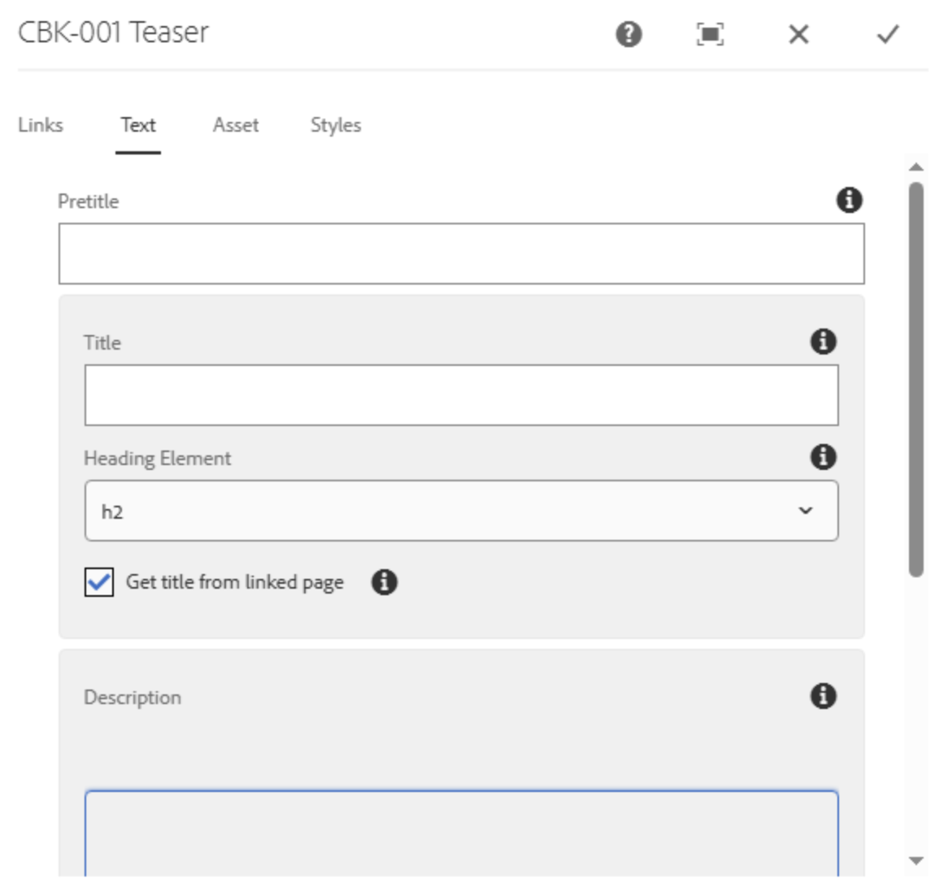Select the Text tab
948x896 pixels.
[x=138, y=125]
